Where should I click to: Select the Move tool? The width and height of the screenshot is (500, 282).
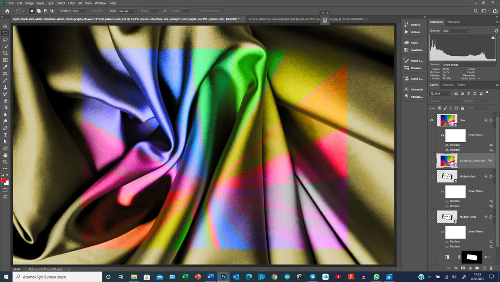[x=5, y=26]
